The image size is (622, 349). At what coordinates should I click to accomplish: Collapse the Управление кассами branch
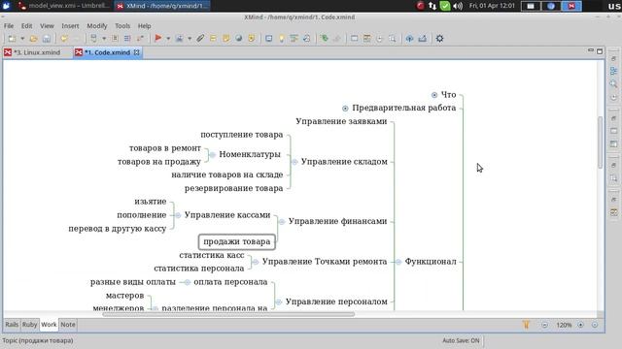[178, 215]
